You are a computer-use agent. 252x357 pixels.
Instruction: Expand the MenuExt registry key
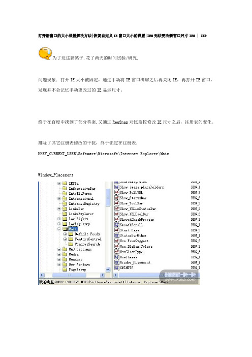click(59, 259)
